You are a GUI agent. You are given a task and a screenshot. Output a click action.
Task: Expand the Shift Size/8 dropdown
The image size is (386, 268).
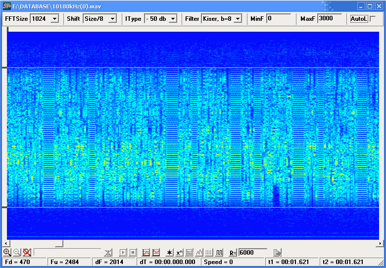112,19
